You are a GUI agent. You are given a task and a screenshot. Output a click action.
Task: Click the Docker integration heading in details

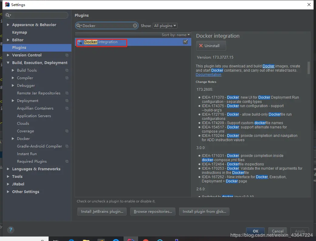[x=218, y=36]
